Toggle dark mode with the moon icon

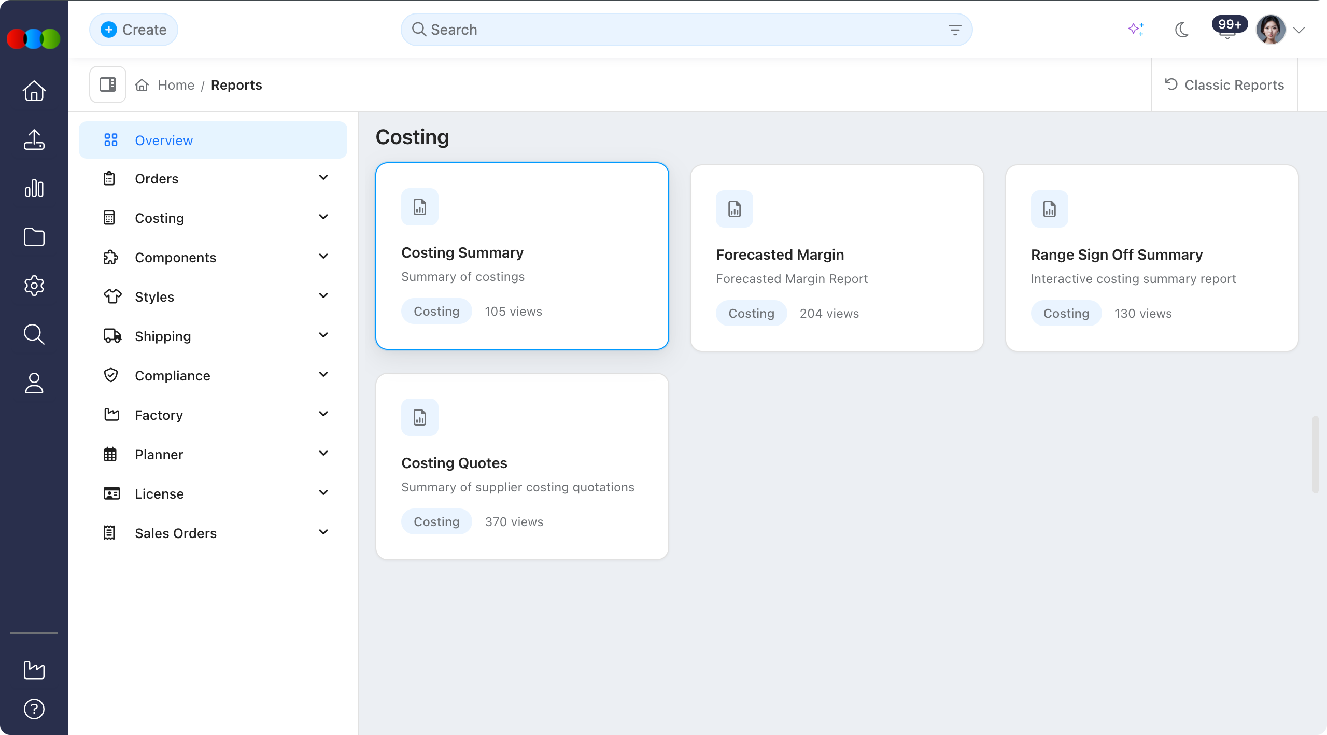tap(1182, 30)
